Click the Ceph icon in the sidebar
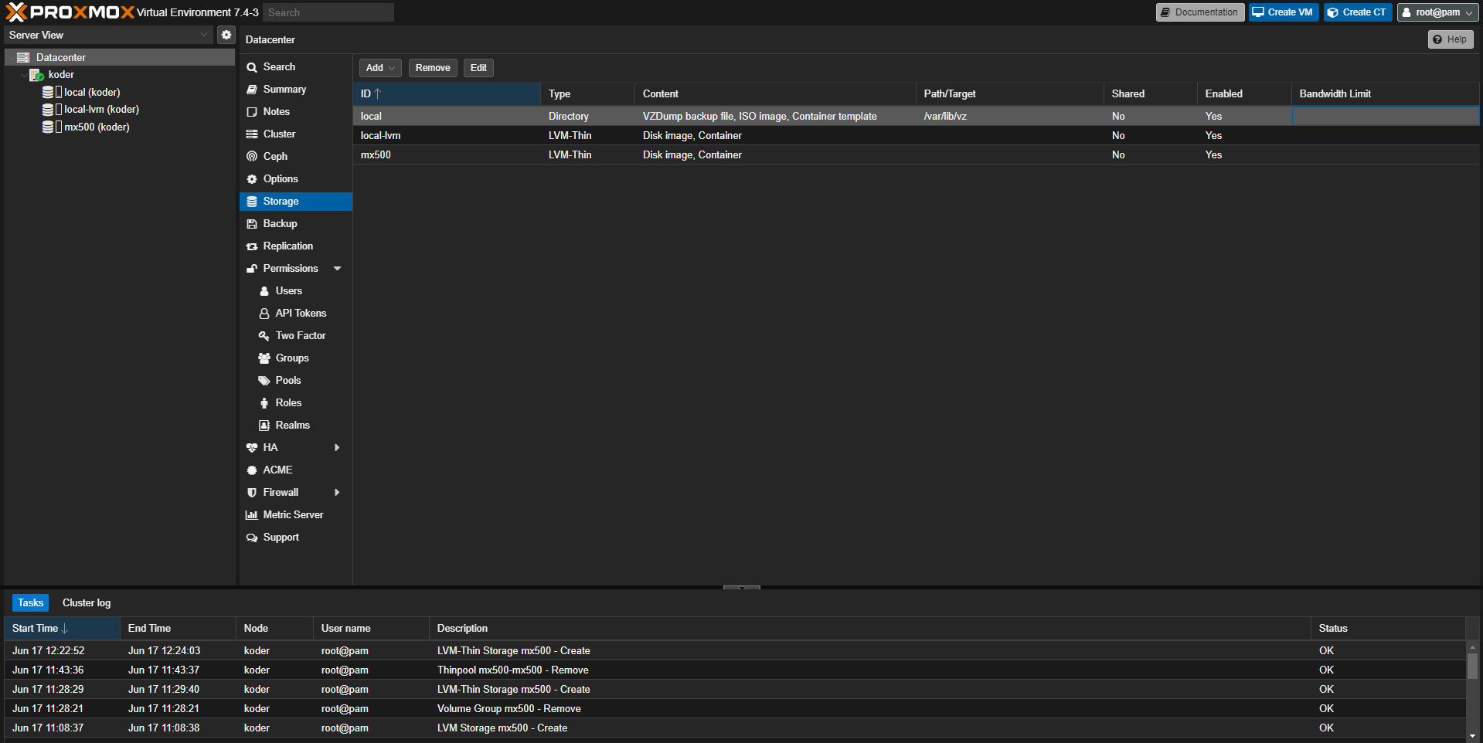 [x=252, y=157]
